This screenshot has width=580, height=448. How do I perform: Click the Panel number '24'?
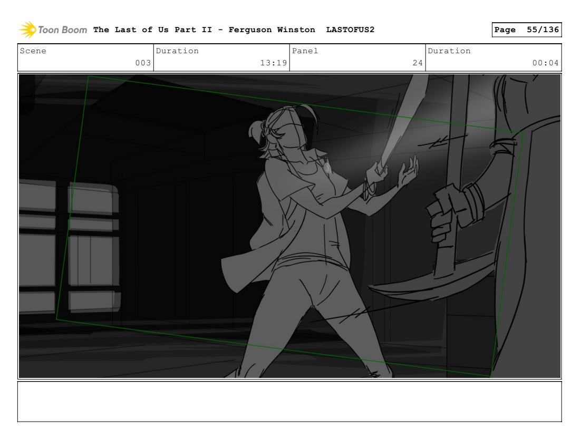(418, 63)
